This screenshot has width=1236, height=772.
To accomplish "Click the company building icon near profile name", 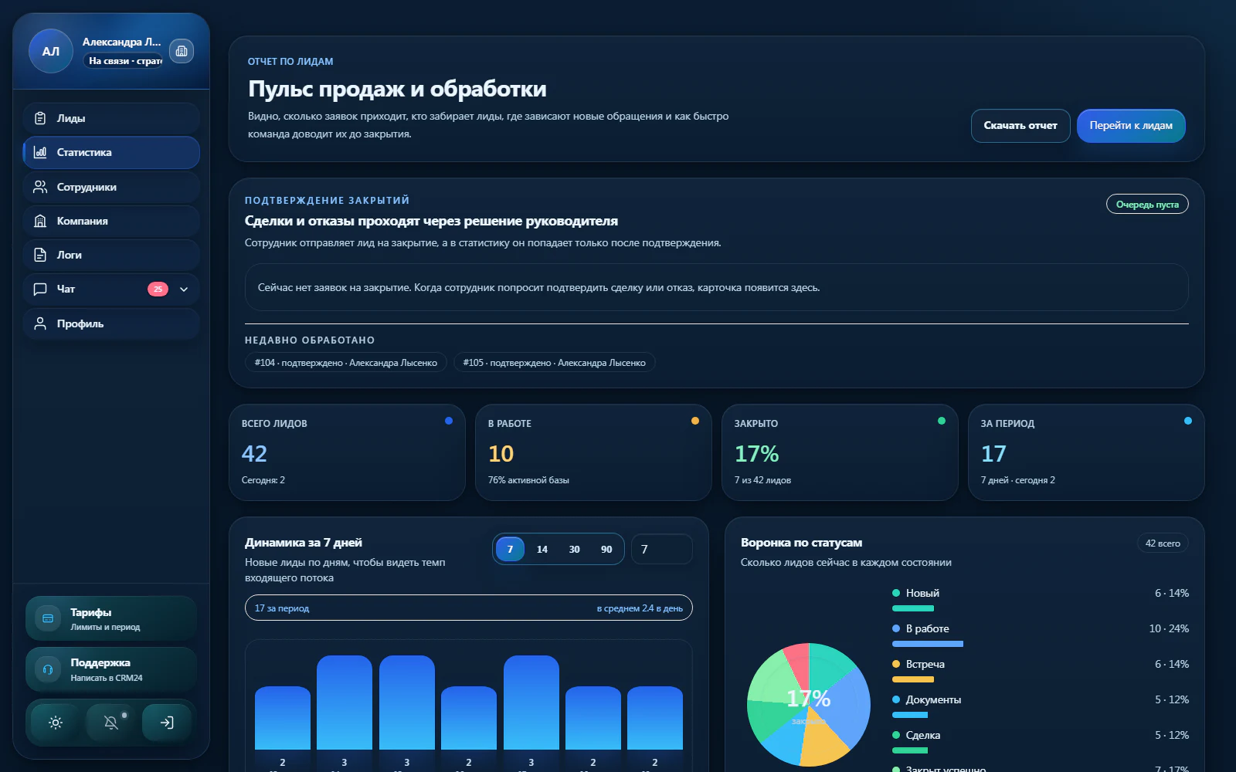I will click(182, 51).
